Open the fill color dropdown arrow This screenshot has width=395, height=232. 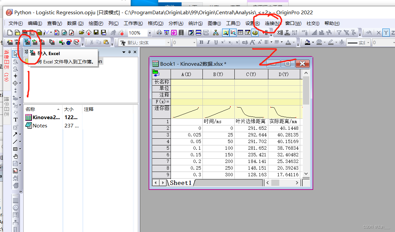point(313,42)
